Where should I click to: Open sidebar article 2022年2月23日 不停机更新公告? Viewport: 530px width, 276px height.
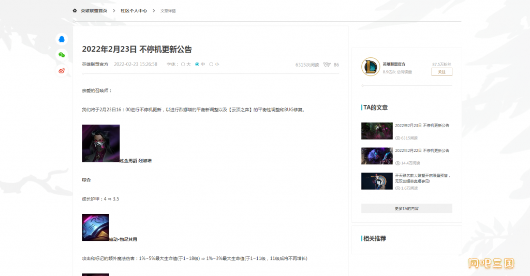[x=422, y=126]
